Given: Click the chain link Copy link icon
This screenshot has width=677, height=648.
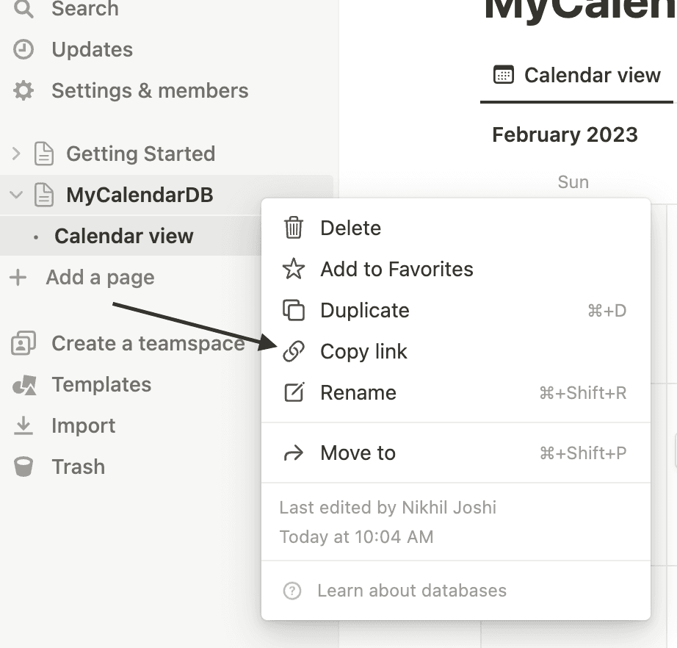Looking at the screenshot, I should coord(294,351).
